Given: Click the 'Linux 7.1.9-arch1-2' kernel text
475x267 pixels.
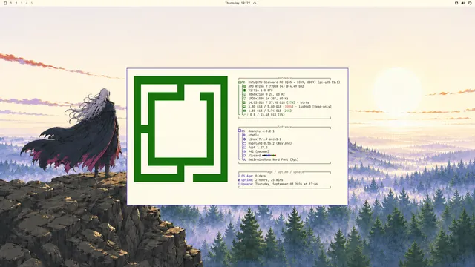Looking at the screenshot, I should 265,139.
